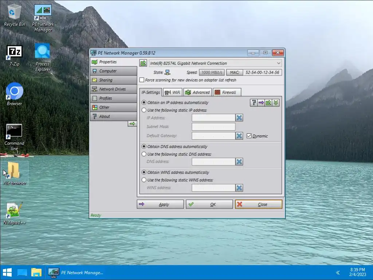Click the MAC address value 52-54-00-12-34-56
373x280 pixels.
(x=262, y=73)
